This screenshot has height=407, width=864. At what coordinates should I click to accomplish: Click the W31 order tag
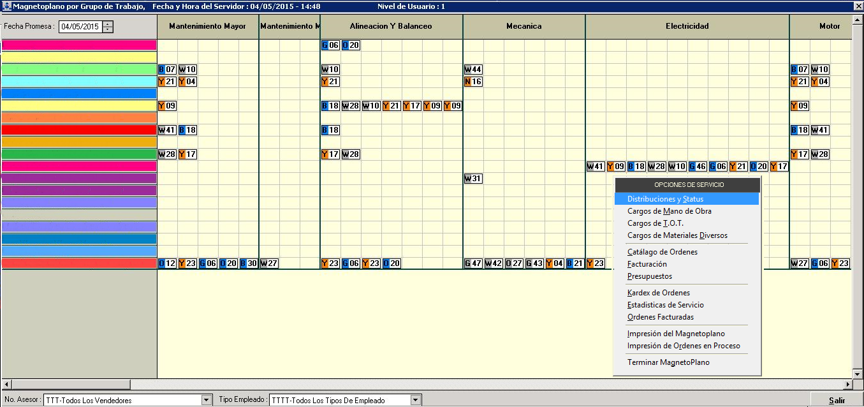point(472,179)
